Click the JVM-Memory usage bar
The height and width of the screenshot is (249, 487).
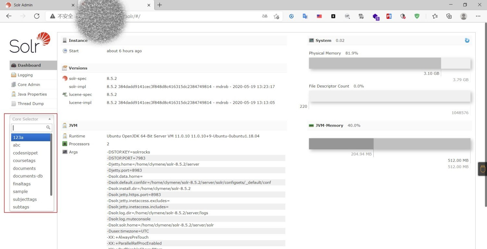coord(390,144)
